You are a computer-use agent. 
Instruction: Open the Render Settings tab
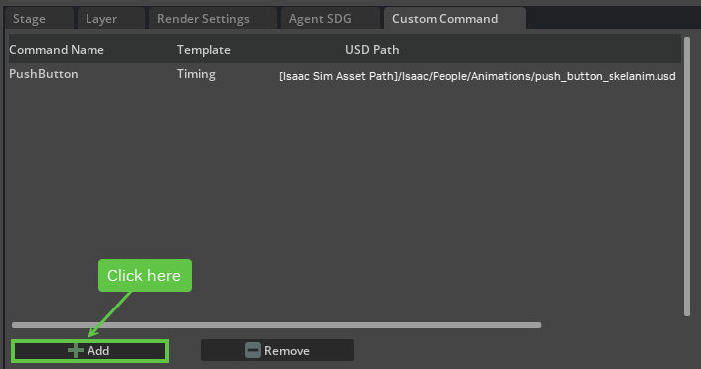[x=213, y=19]
